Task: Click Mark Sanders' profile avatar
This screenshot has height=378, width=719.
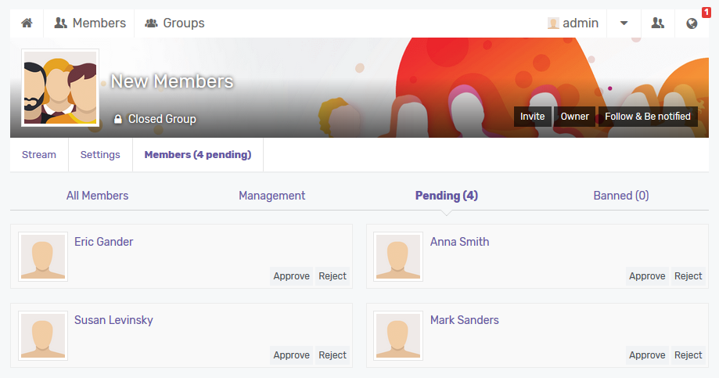Action: coord(398,335)
